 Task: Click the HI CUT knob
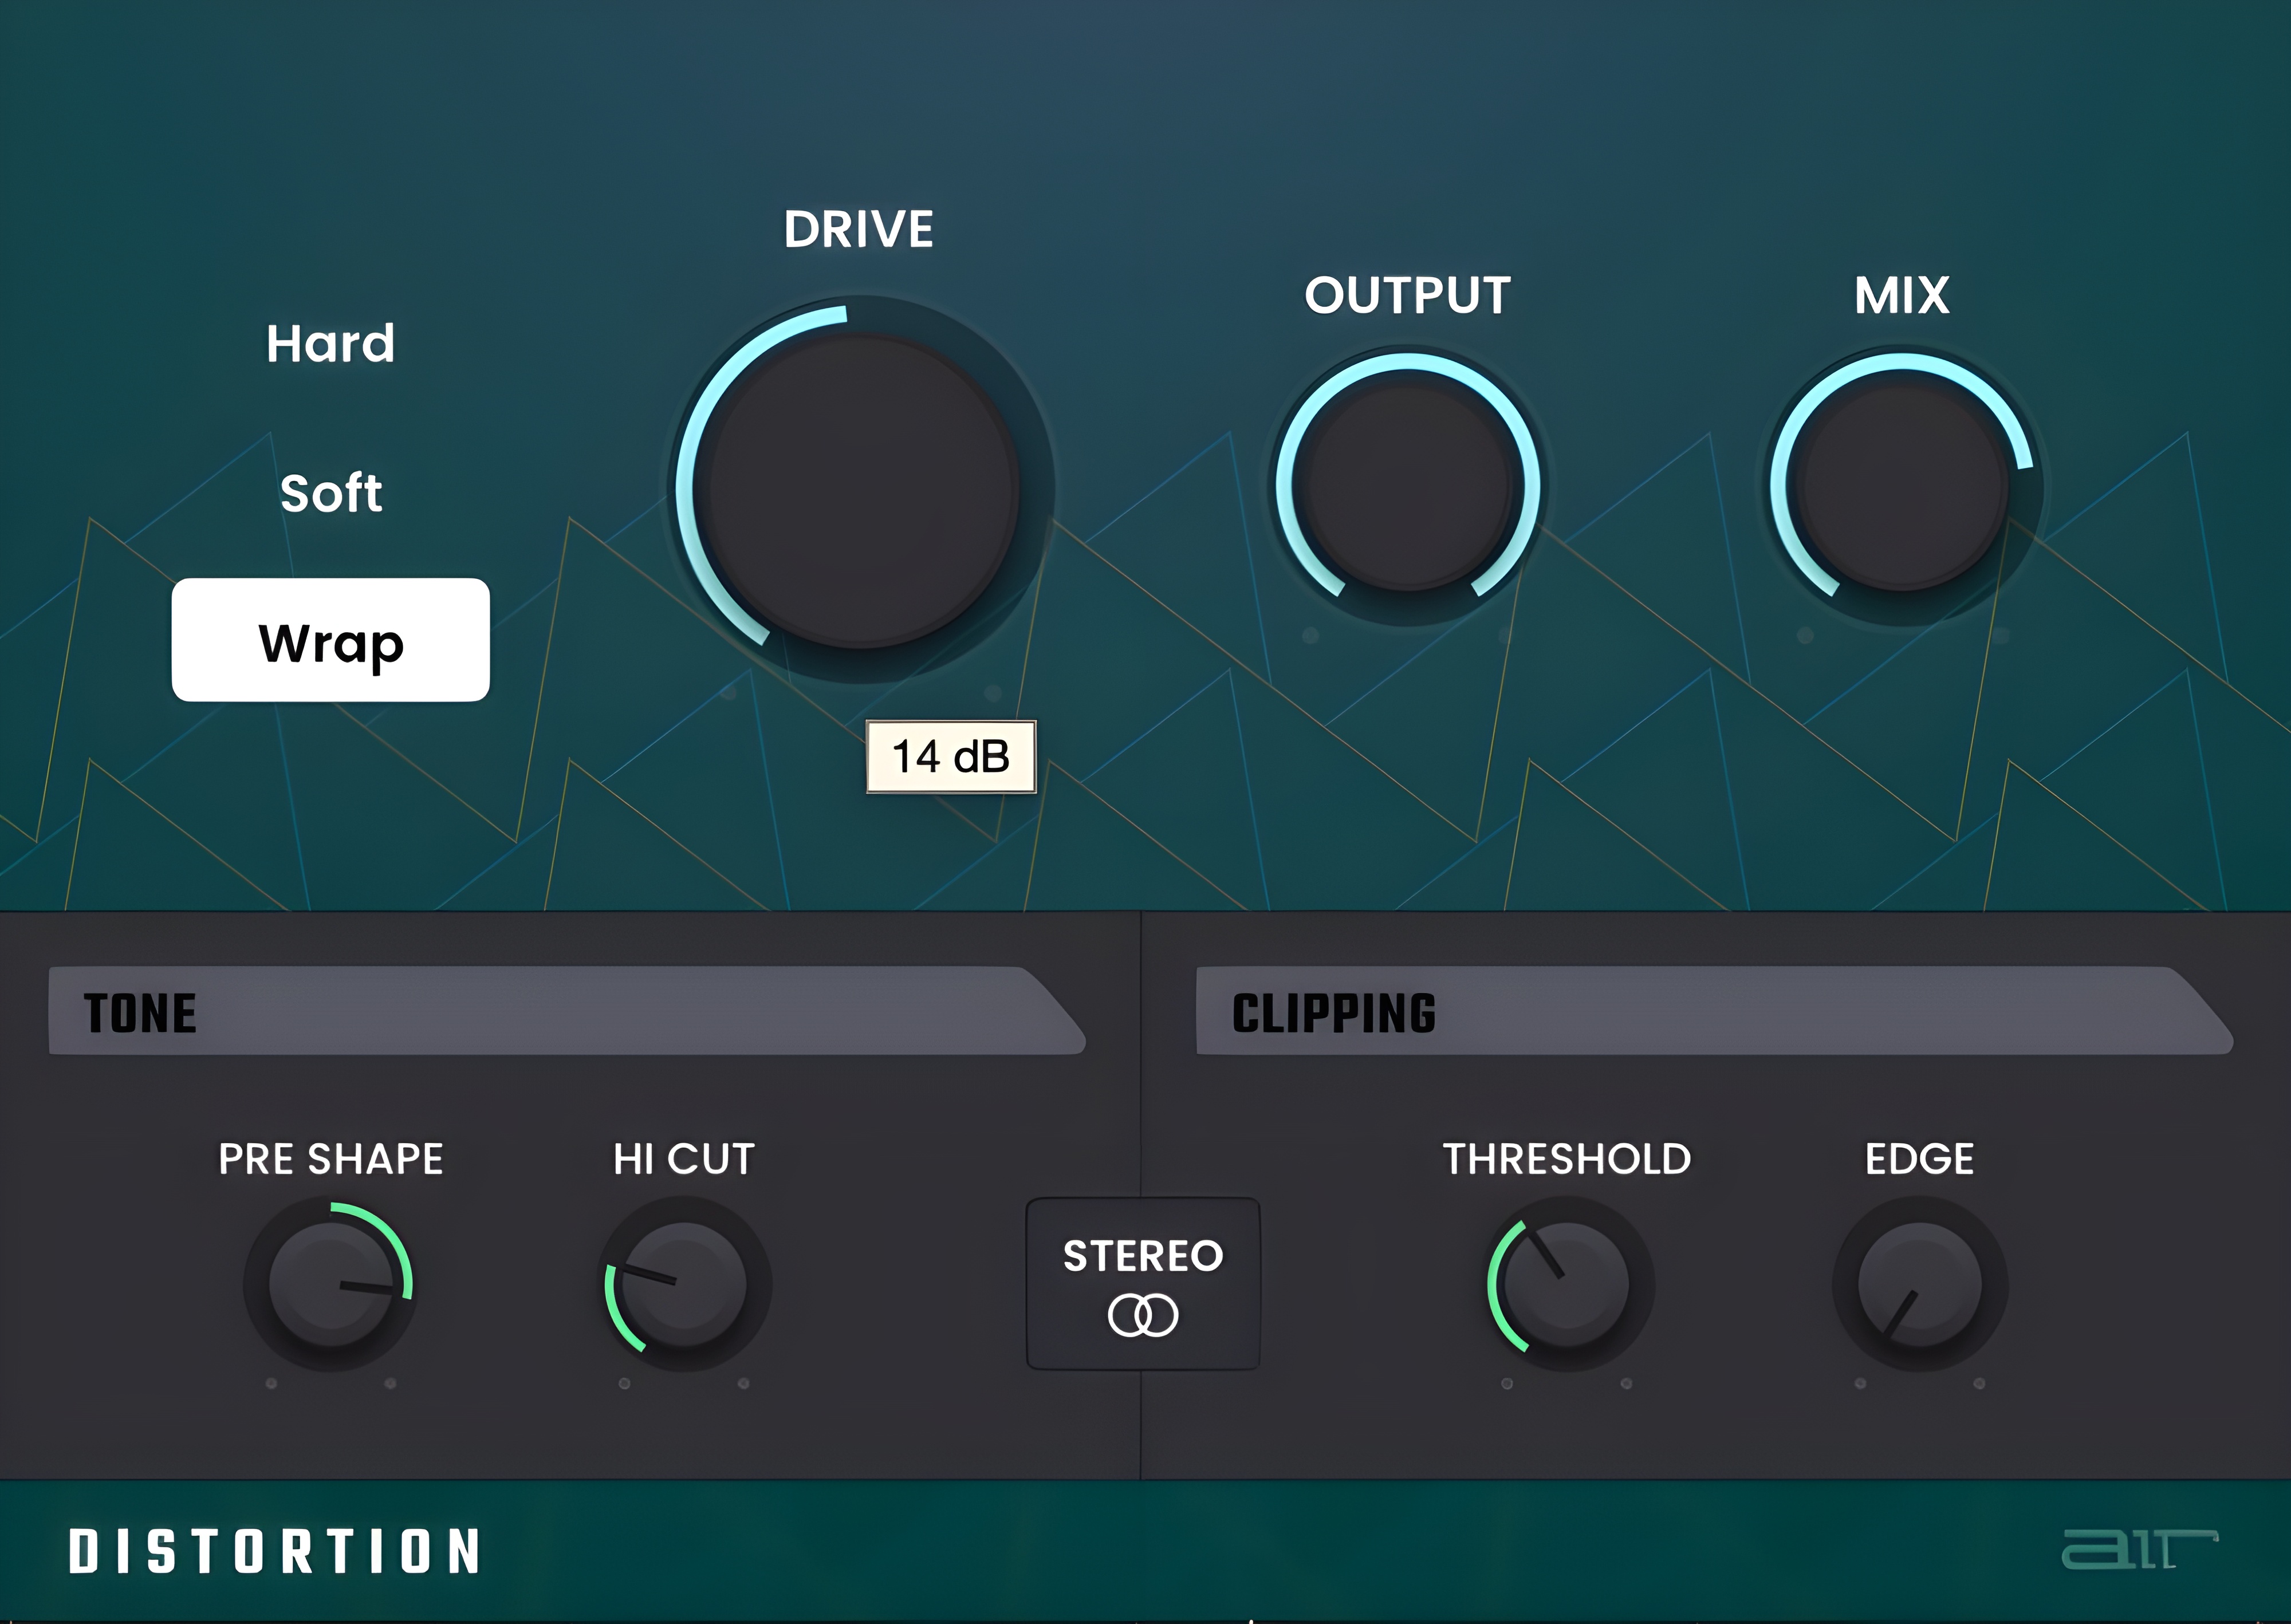point(684,1284)
